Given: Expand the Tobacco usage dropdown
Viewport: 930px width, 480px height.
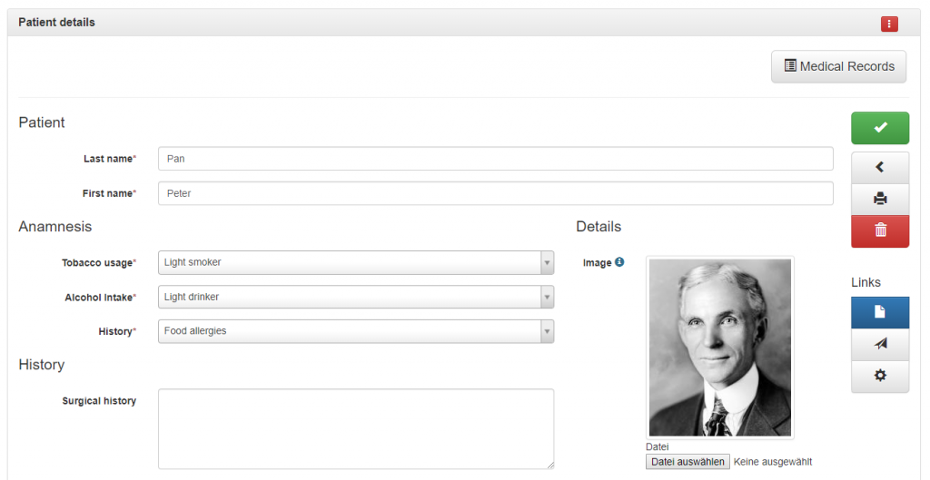Looking at the screenshot, I should 356,262.
